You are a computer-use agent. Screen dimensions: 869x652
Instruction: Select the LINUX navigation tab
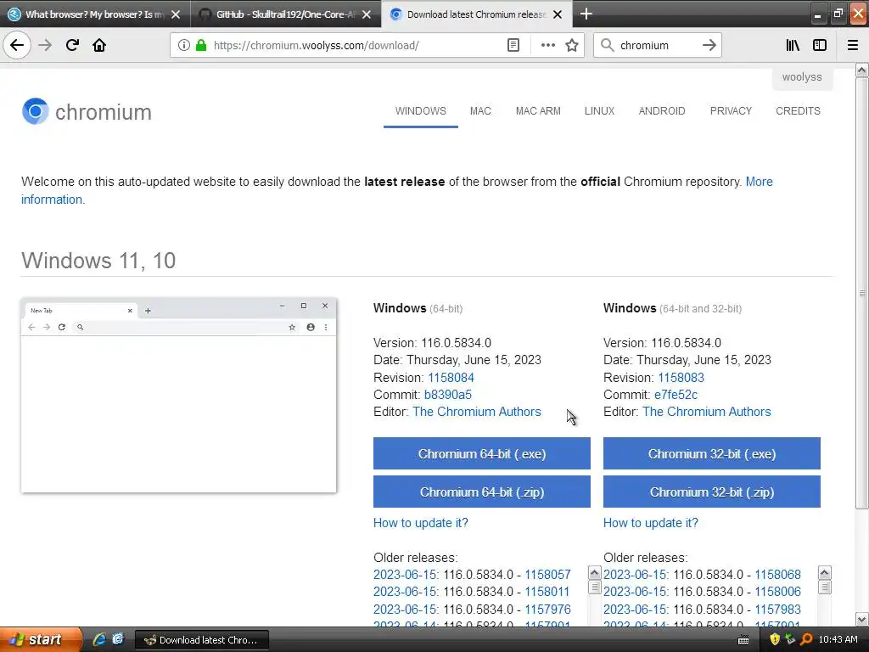599,111
